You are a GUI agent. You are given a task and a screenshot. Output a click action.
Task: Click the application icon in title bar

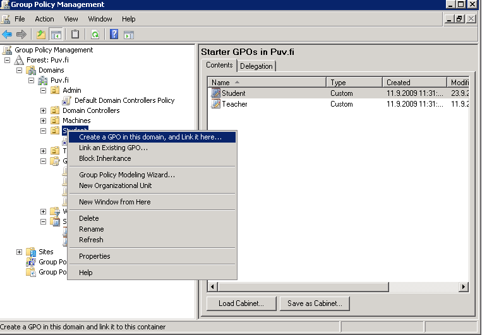5,4
